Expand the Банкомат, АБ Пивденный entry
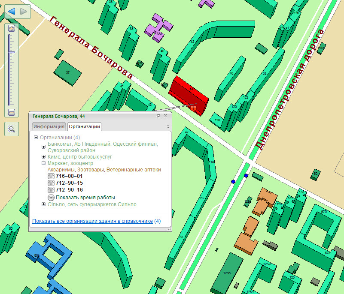This screenshot has width=344, height=294. tap(44, 147)
